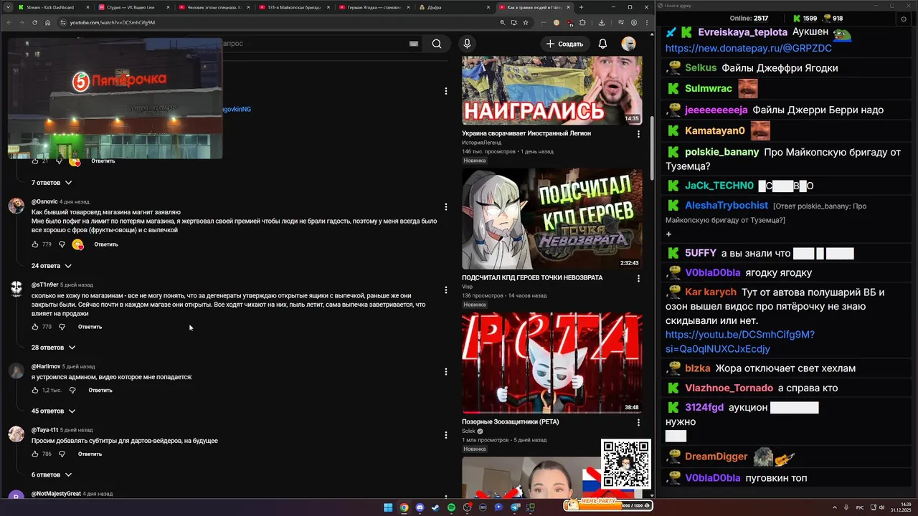
Task: Expand 28 ответов replies under @sT1n9er
Action: [x=53, y=348]
